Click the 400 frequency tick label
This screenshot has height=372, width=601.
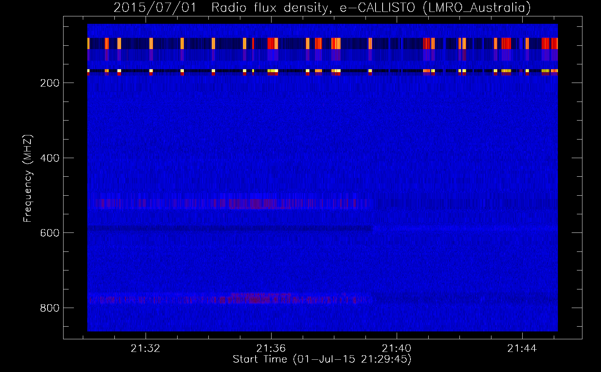click(x=49, y=158)
